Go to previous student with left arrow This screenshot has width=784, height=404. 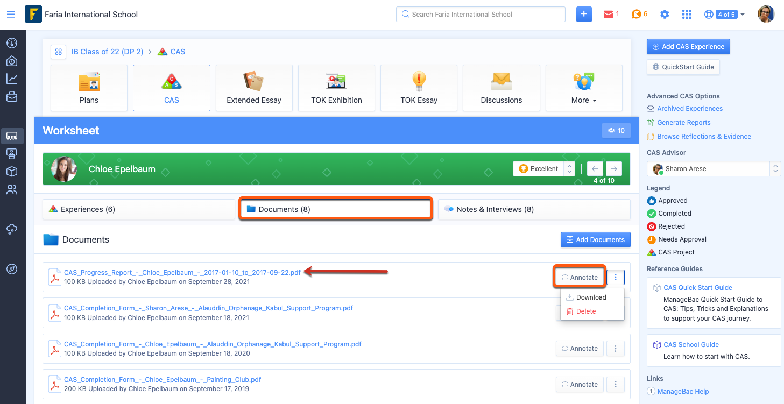point(595,169)
